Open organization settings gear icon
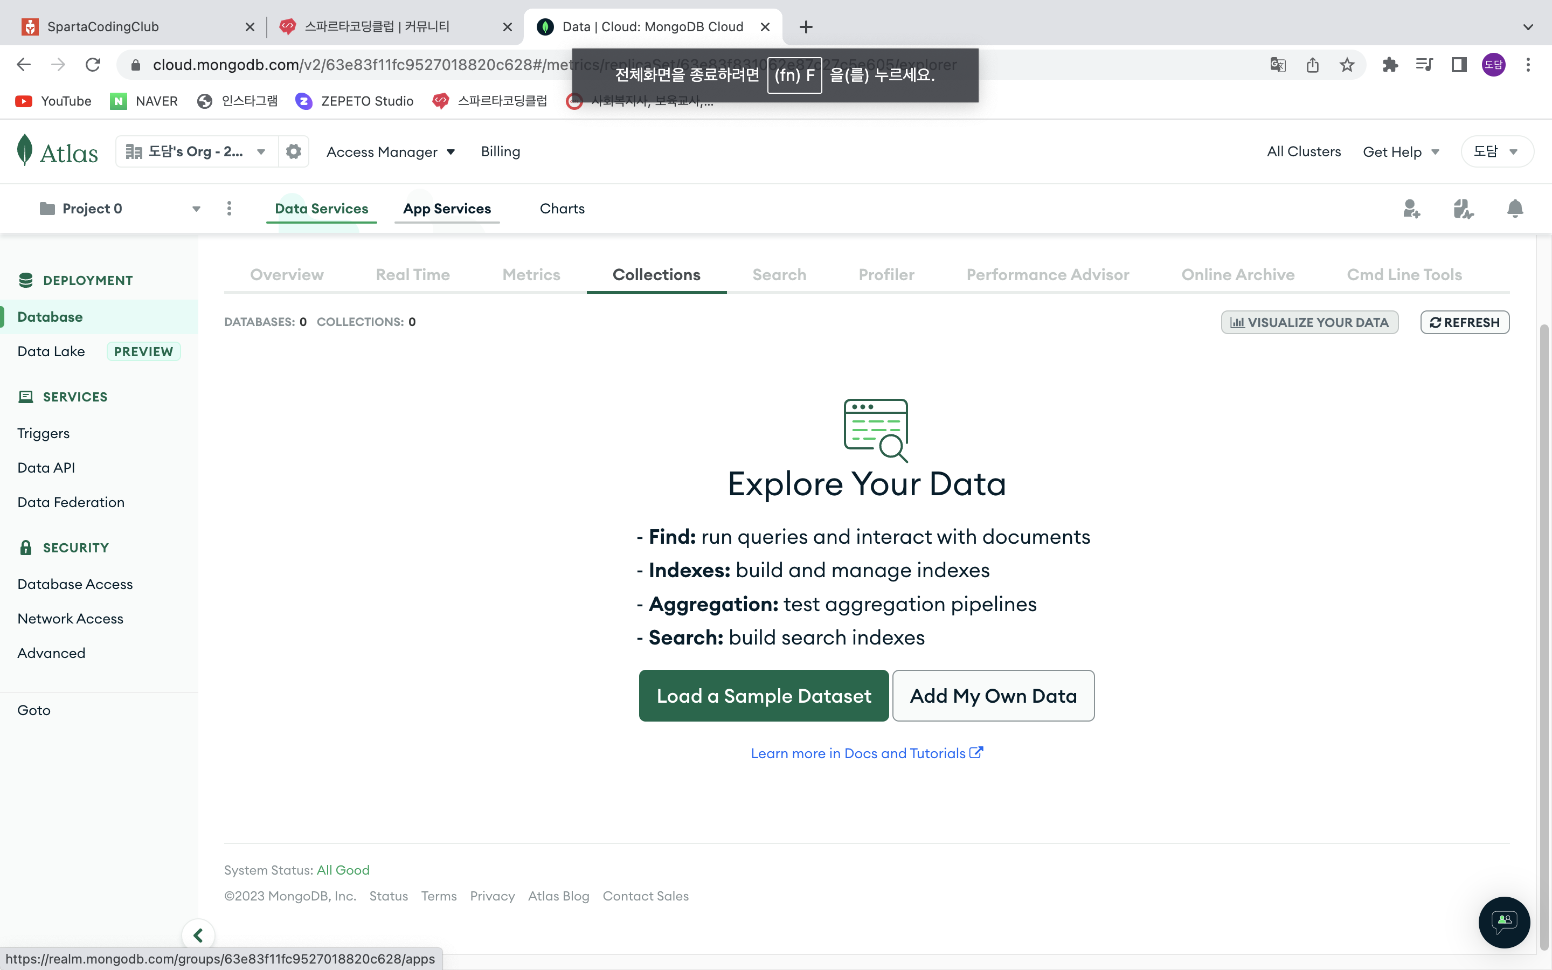 pyautogui.click(x=294, y=151)
